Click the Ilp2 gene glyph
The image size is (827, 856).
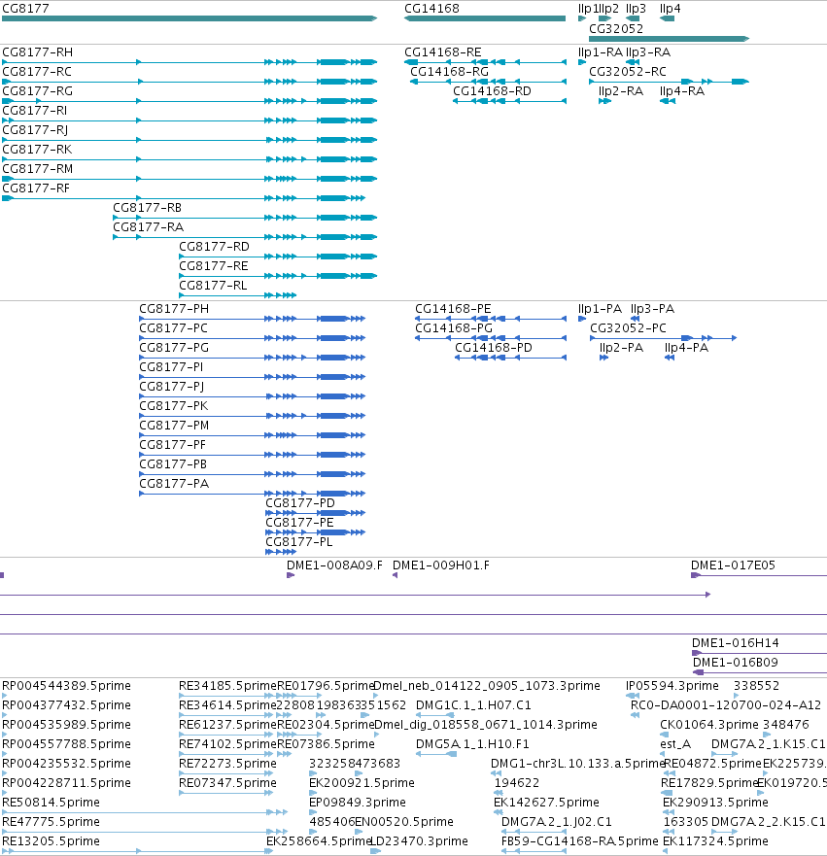pyautogui.click(x=604, y=18)
